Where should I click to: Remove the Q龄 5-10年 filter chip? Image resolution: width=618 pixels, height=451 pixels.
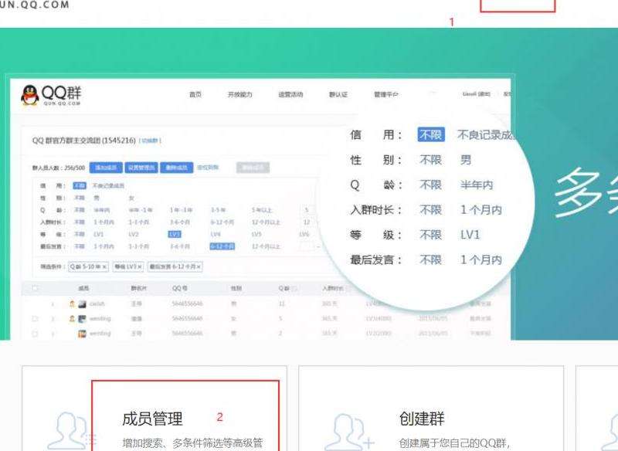(104, 267)
